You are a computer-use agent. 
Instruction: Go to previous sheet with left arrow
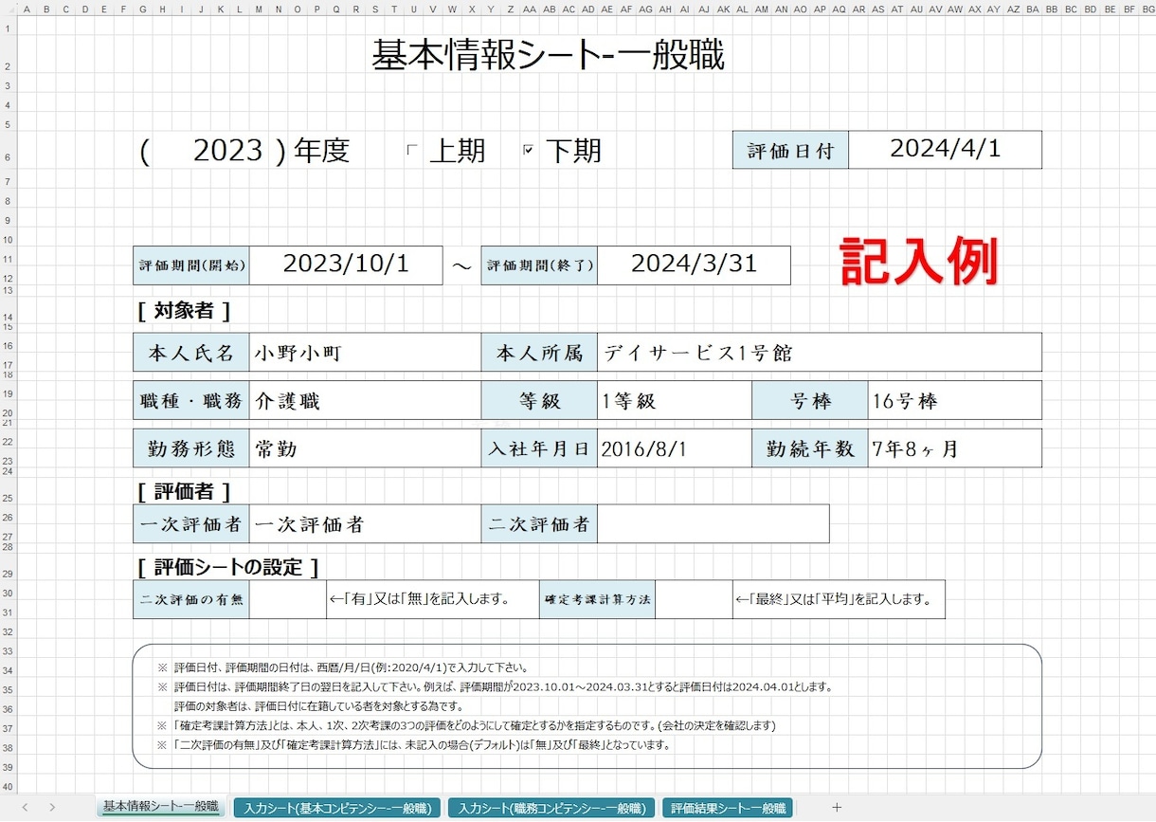pos(26,808)
